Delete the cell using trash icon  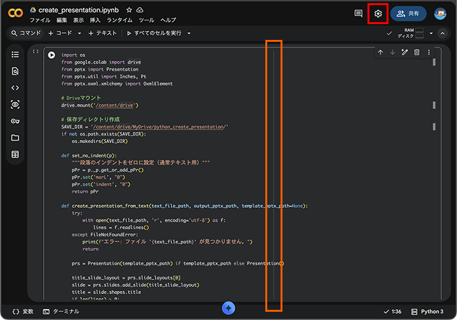[x=416, y=53]
